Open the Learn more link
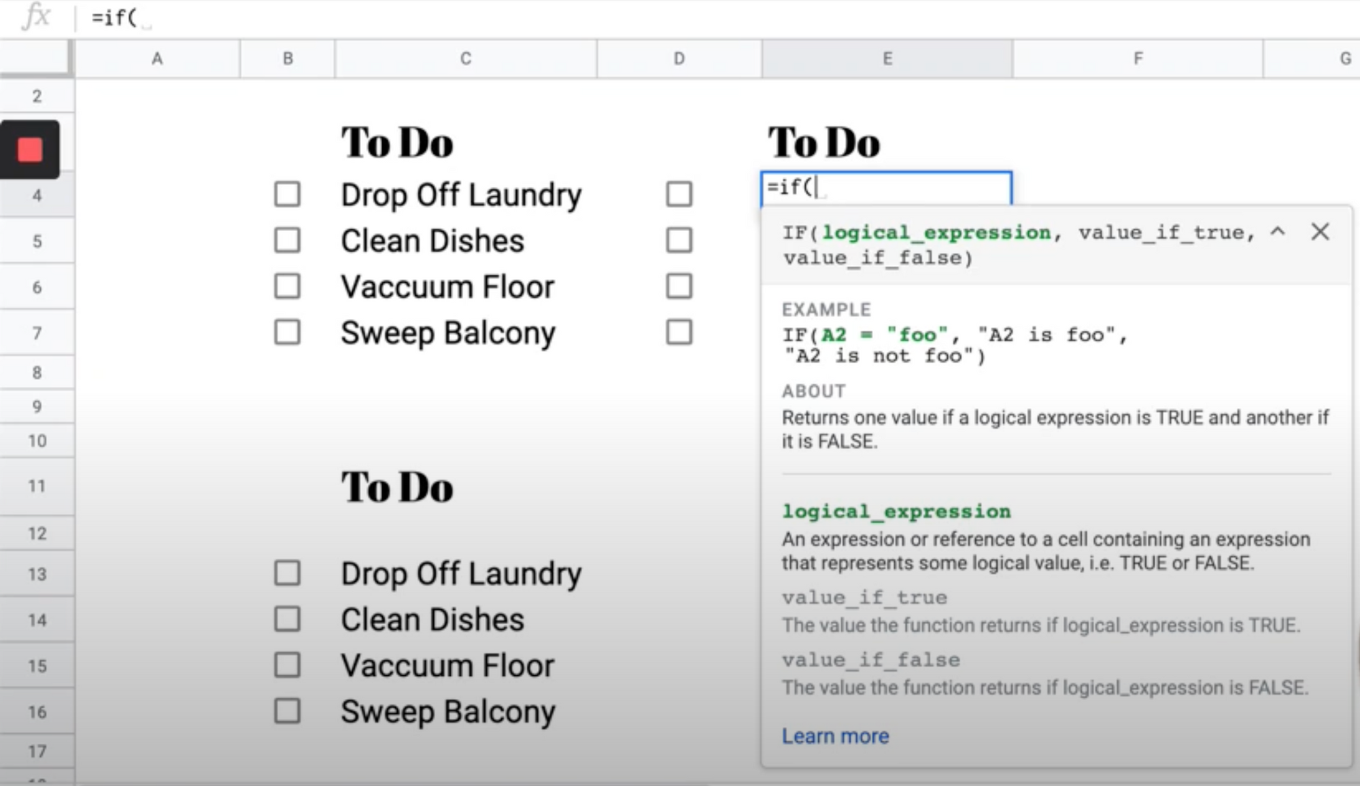The image size is (1360, 786). coord(835,736)
